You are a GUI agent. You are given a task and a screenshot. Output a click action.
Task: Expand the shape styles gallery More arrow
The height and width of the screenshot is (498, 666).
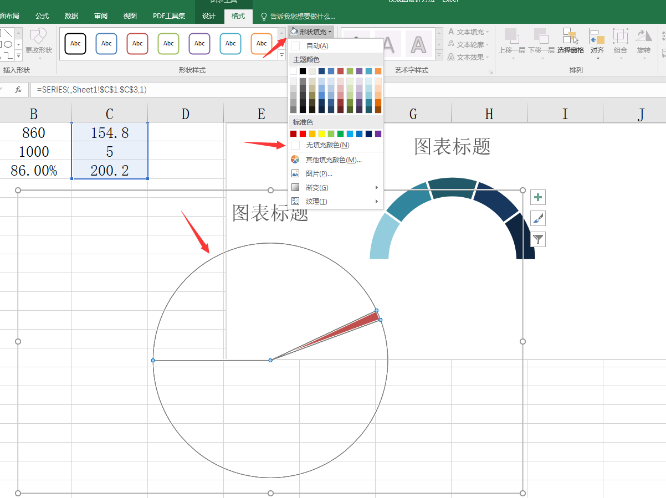click(x=281, y=55)
